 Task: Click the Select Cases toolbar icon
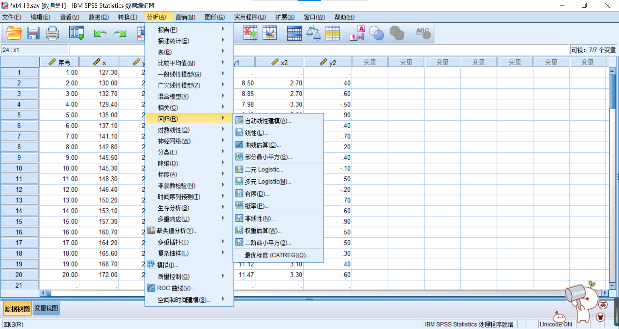pos(332,33)
